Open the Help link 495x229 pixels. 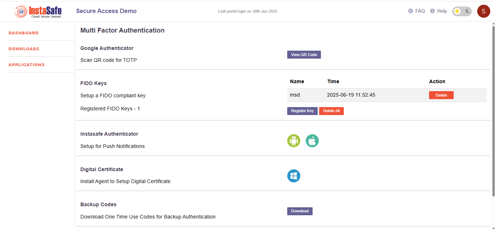tap(442, 11)
